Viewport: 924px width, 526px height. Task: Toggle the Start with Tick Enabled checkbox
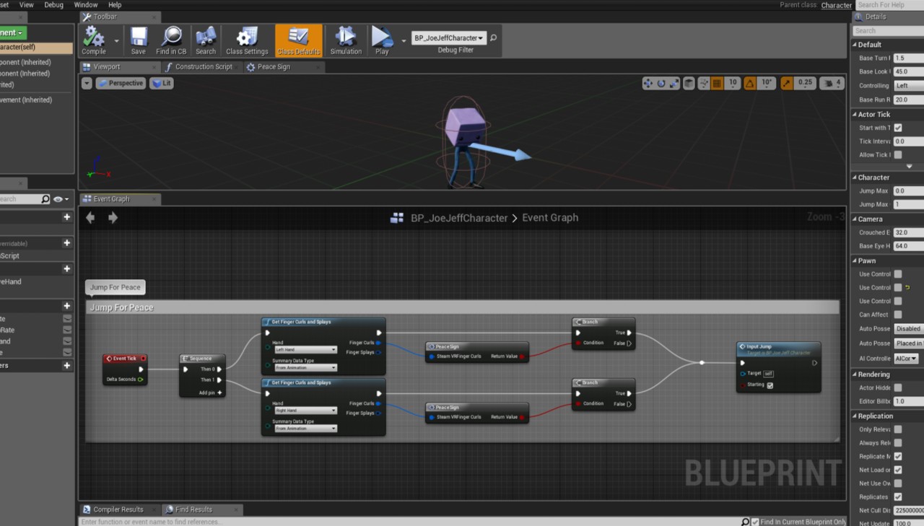pyautogui.click(x=898, y=128)
